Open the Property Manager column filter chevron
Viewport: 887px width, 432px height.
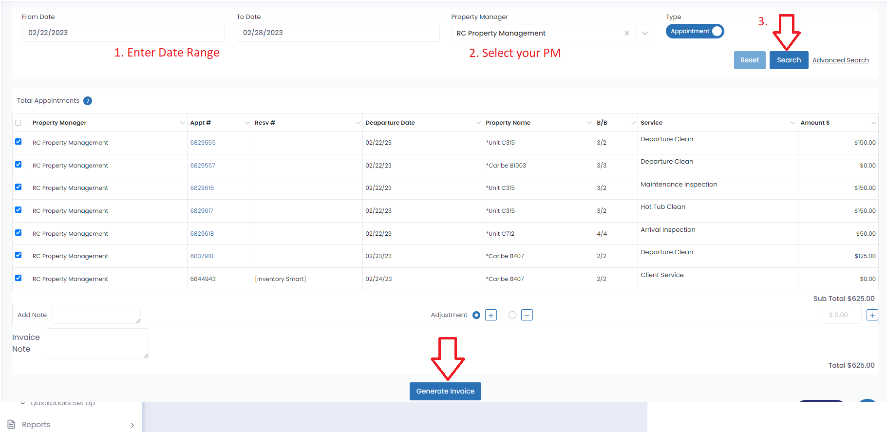(182, 123)
